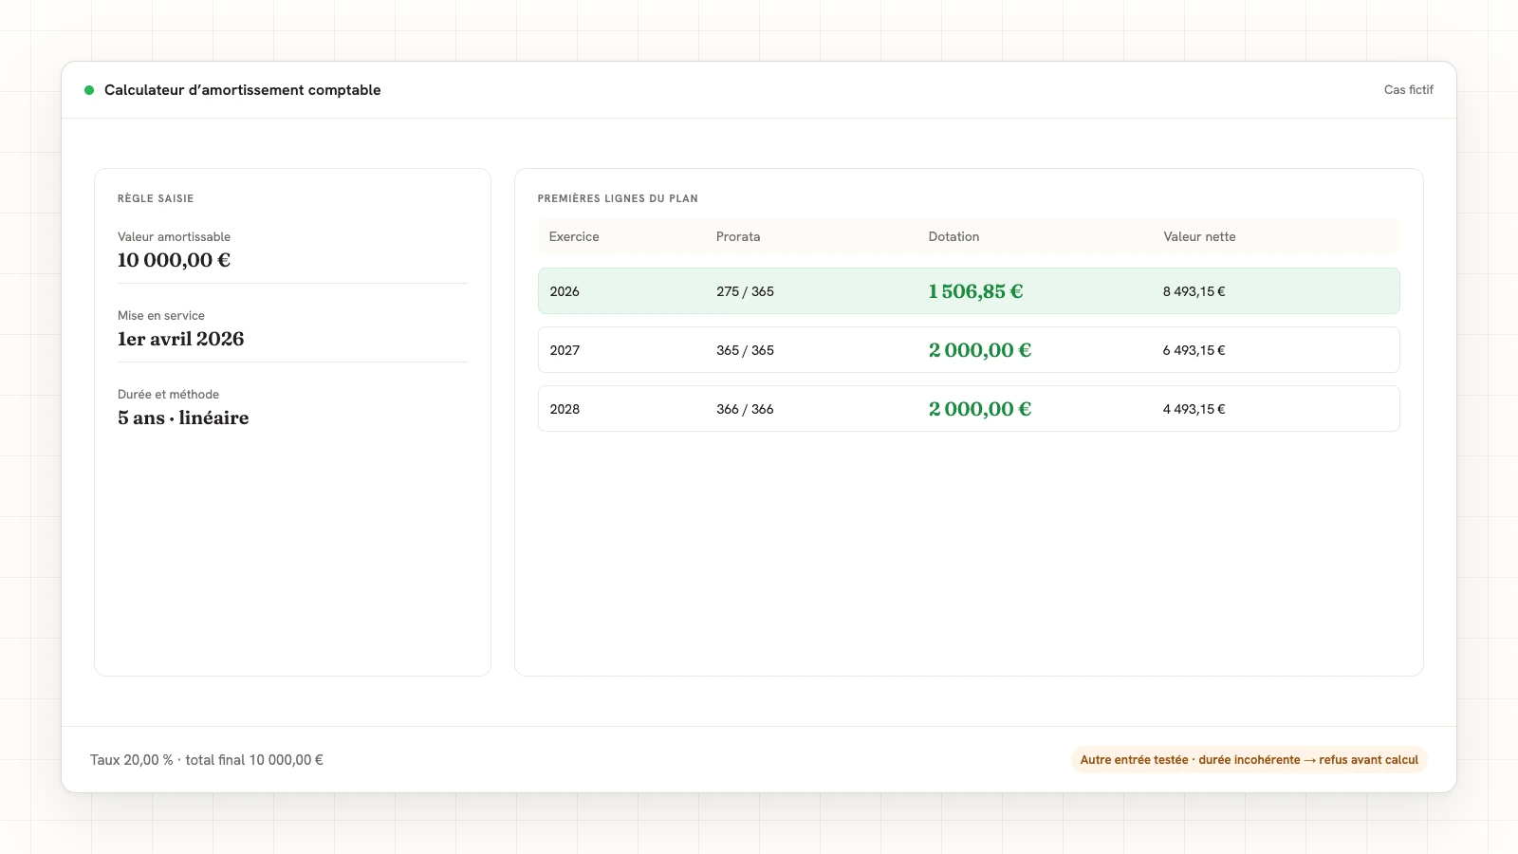Click the 'Durée et méthode' field label
The height and width of the screenshot is (854, 1518).
tap(168, 394)
